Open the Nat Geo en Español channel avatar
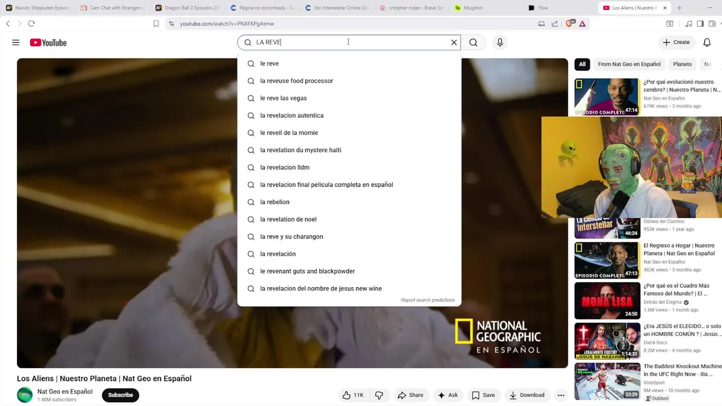 click(25, 395)
